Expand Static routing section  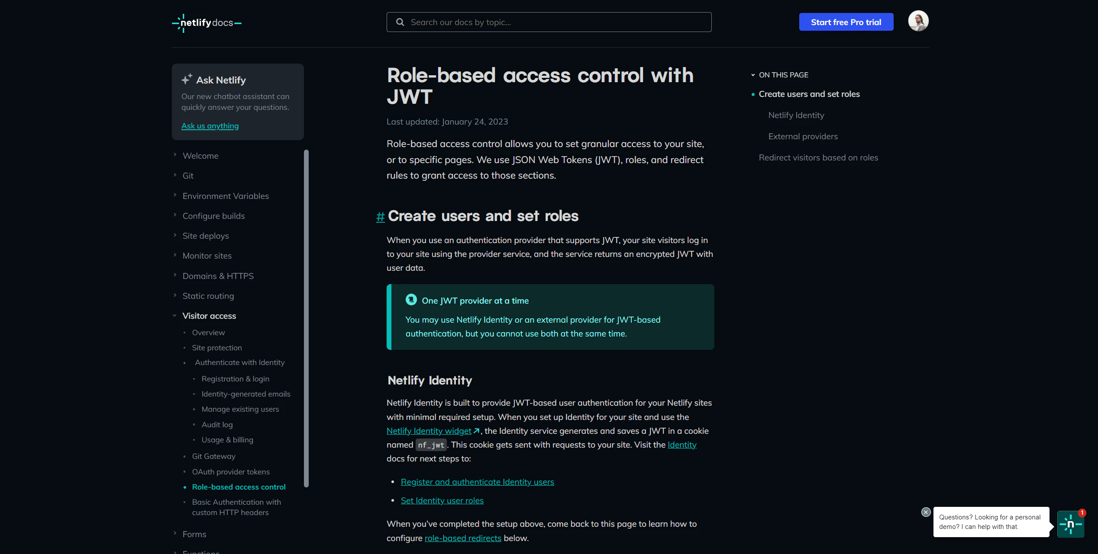tap(175, 295)
